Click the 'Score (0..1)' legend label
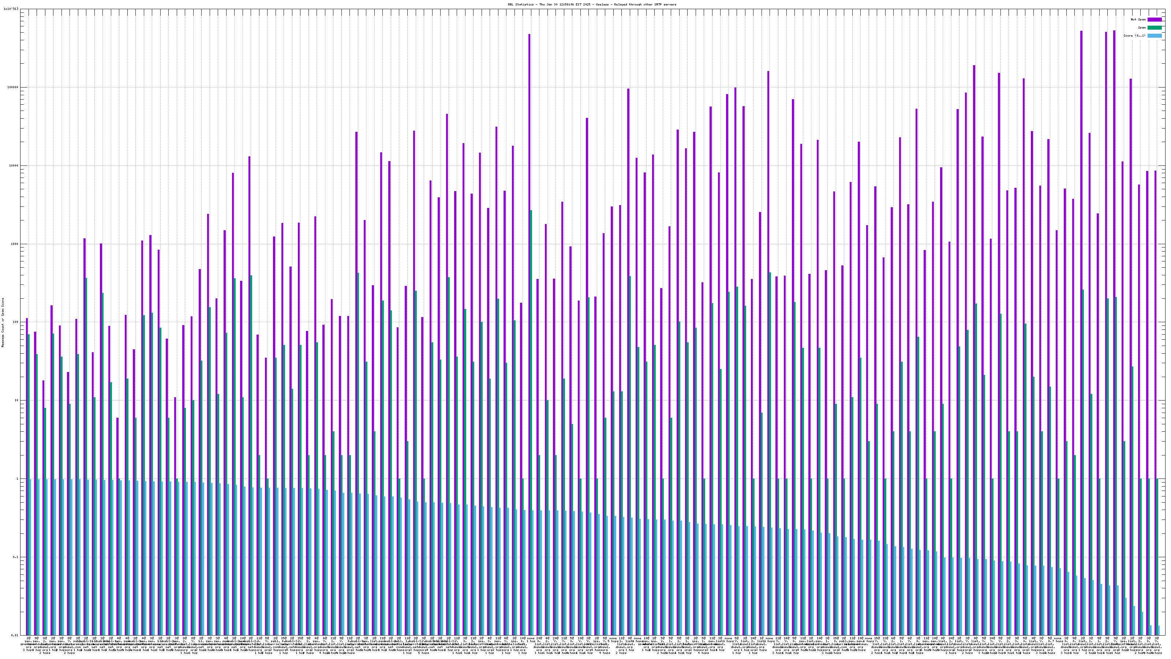 (x=1134, y=36)
